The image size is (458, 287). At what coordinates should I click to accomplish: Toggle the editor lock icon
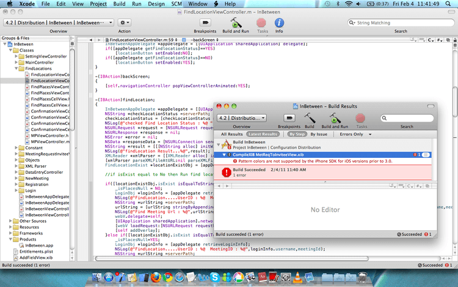point(455,40)
